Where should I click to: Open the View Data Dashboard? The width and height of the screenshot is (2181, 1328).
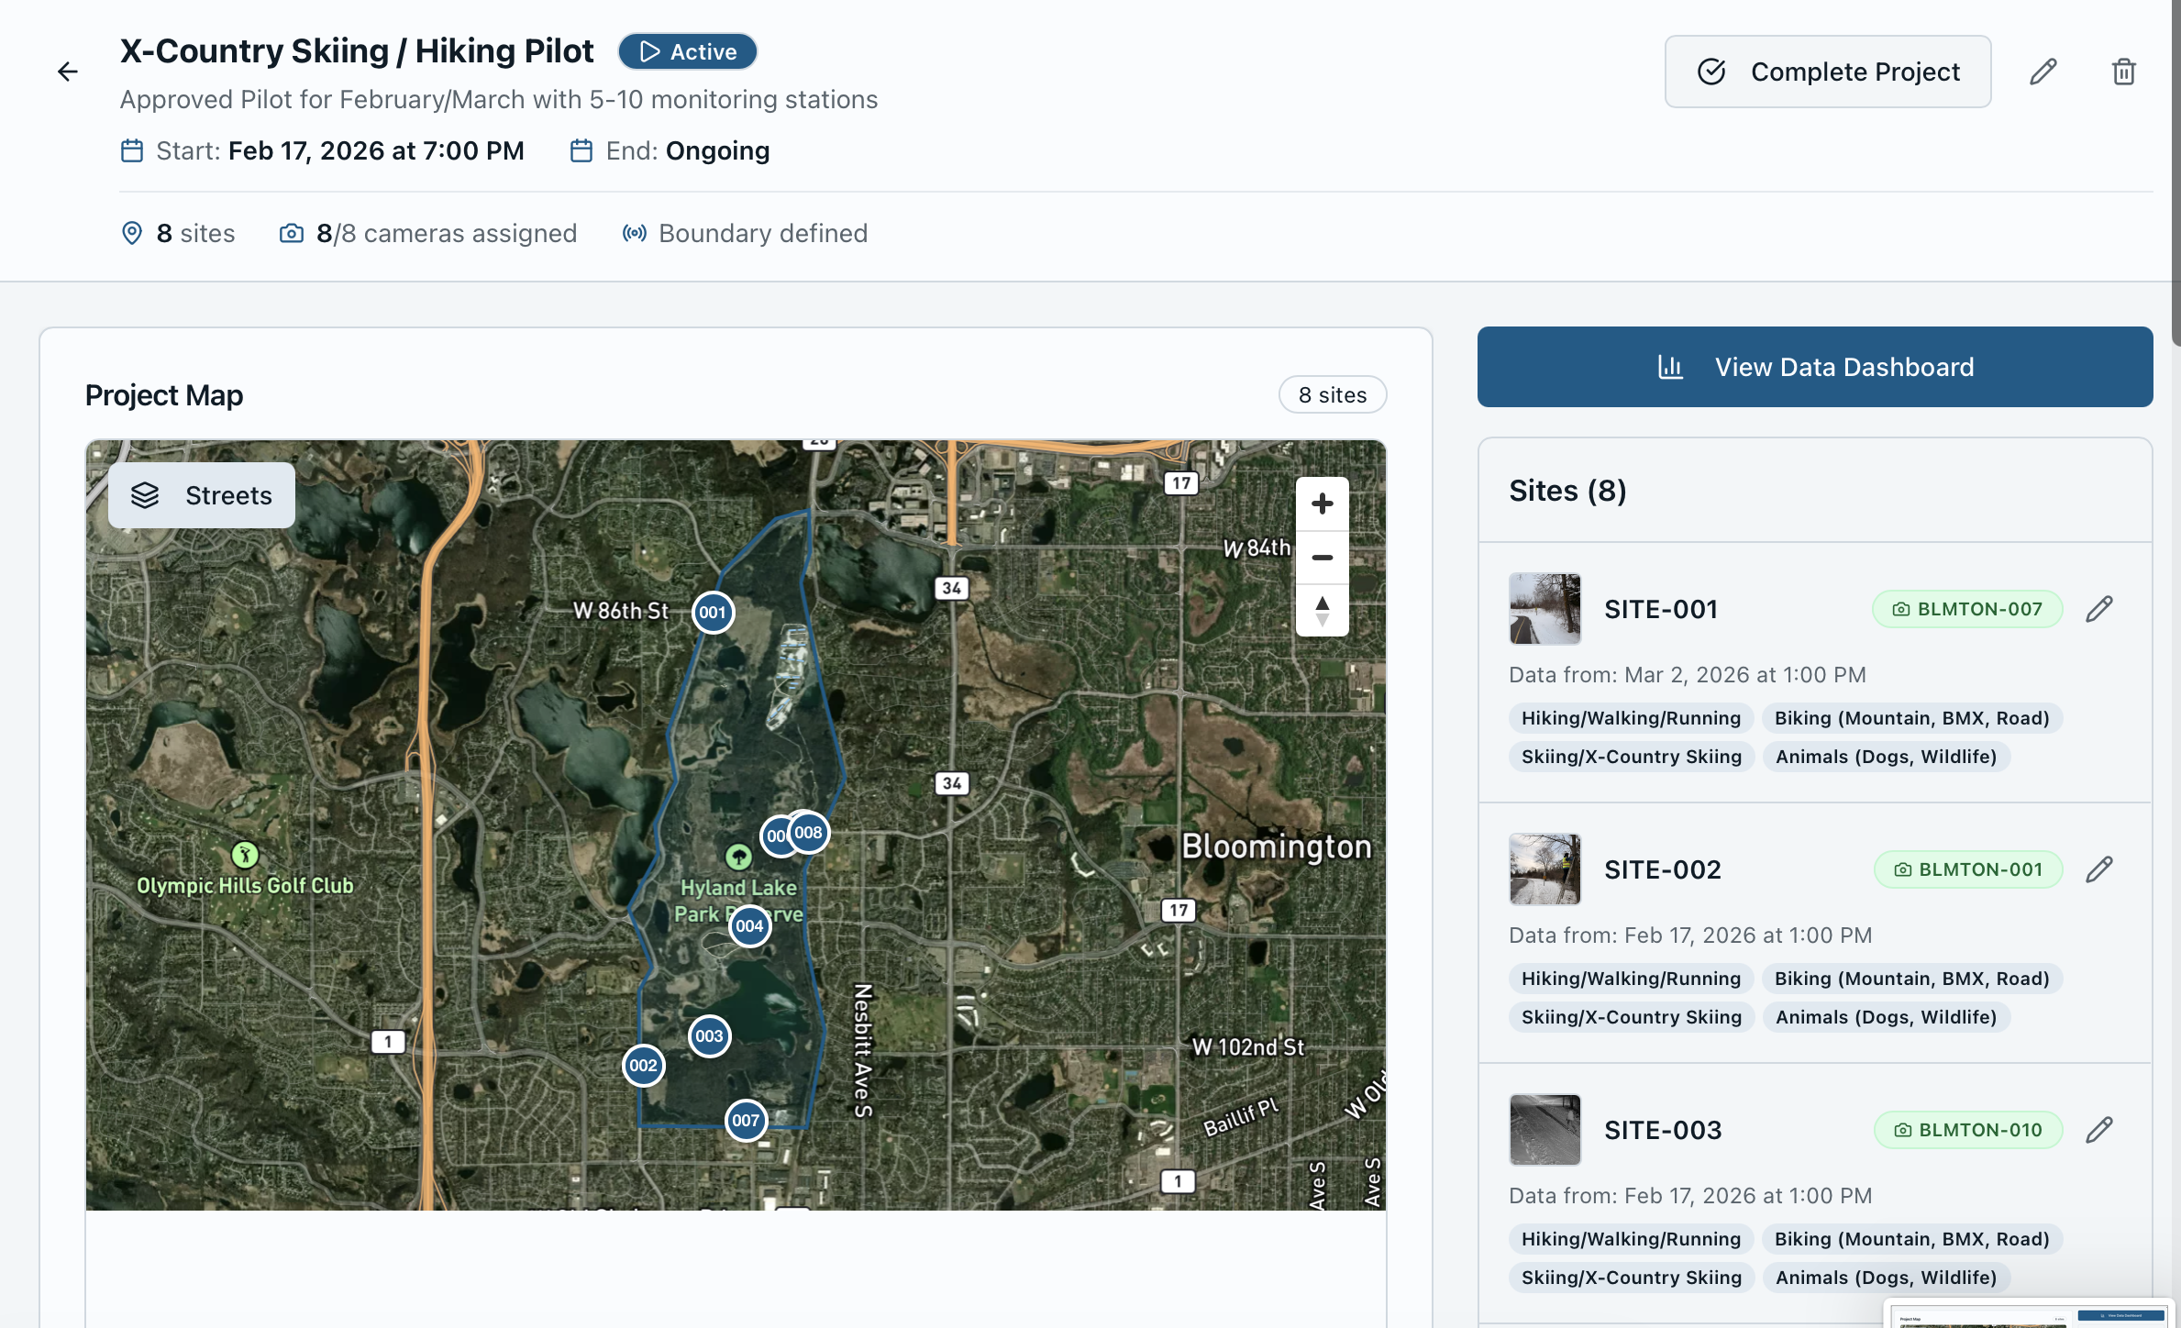click(x=1814, y=366)
